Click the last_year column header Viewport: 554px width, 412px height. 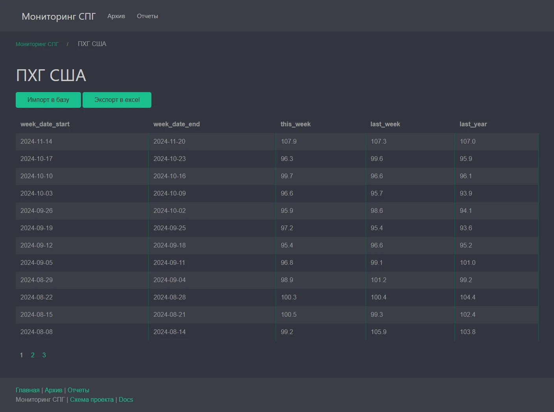pyautogui.click(x=473, y=124)
